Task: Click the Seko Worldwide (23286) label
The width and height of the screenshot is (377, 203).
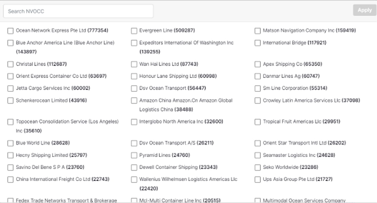Action: [290, 167]
